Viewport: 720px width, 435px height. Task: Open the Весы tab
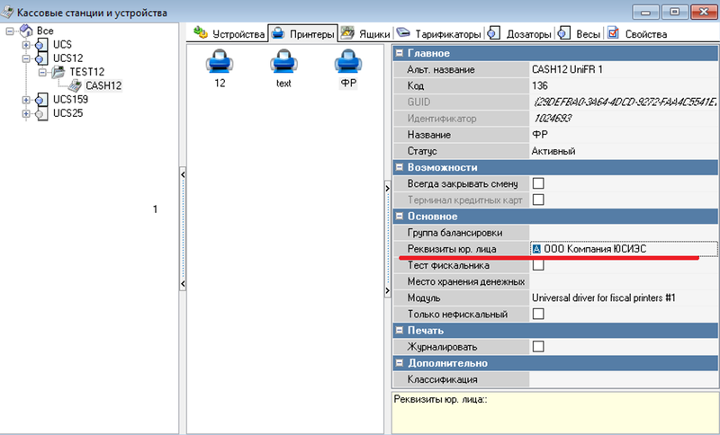click(580, 33)
